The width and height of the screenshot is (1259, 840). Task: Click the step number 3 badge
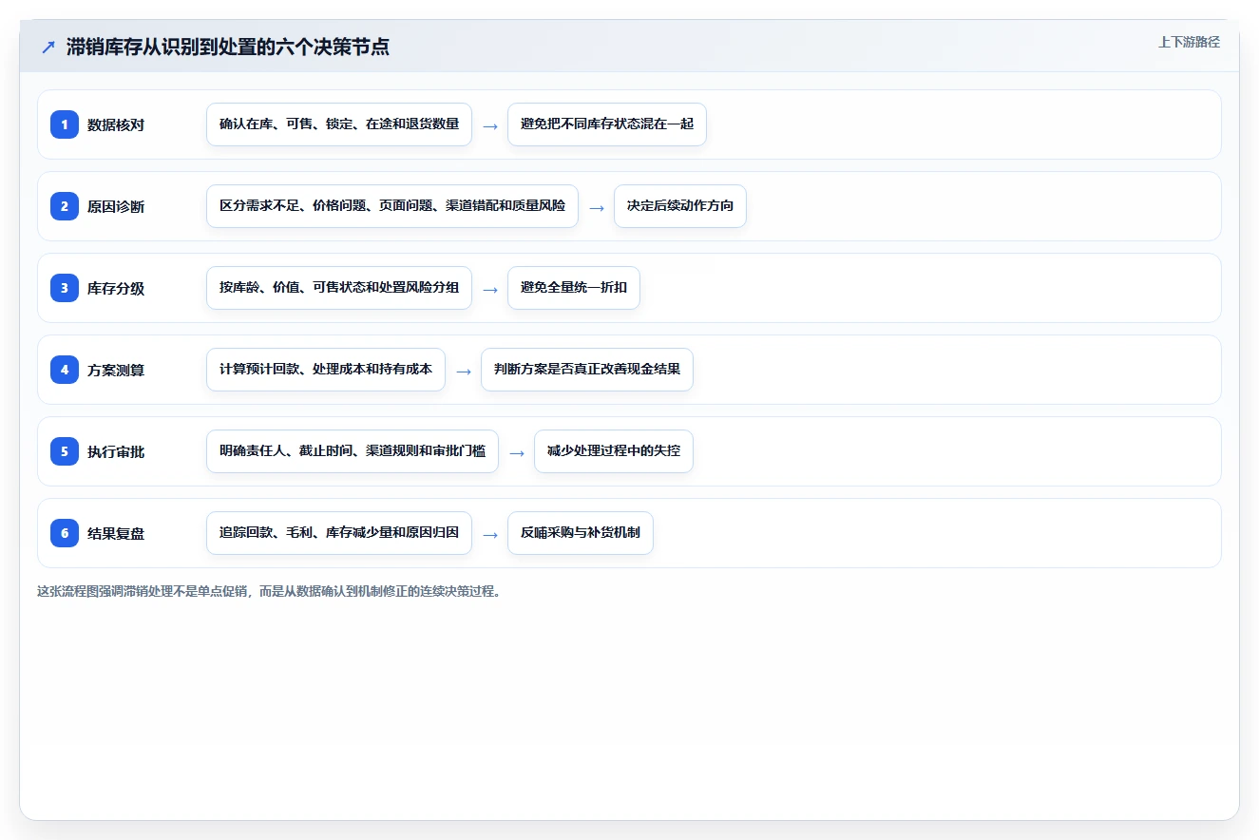[65, 288]
